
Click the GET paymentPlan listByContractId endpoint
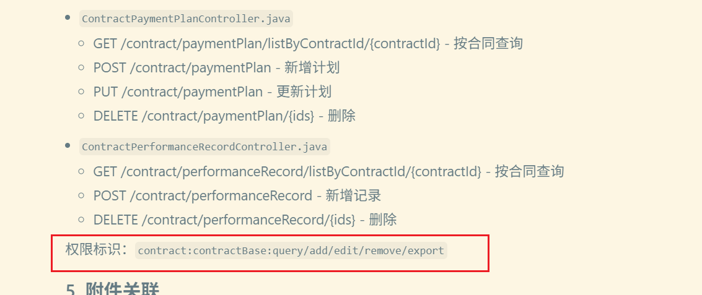(266, 44)
